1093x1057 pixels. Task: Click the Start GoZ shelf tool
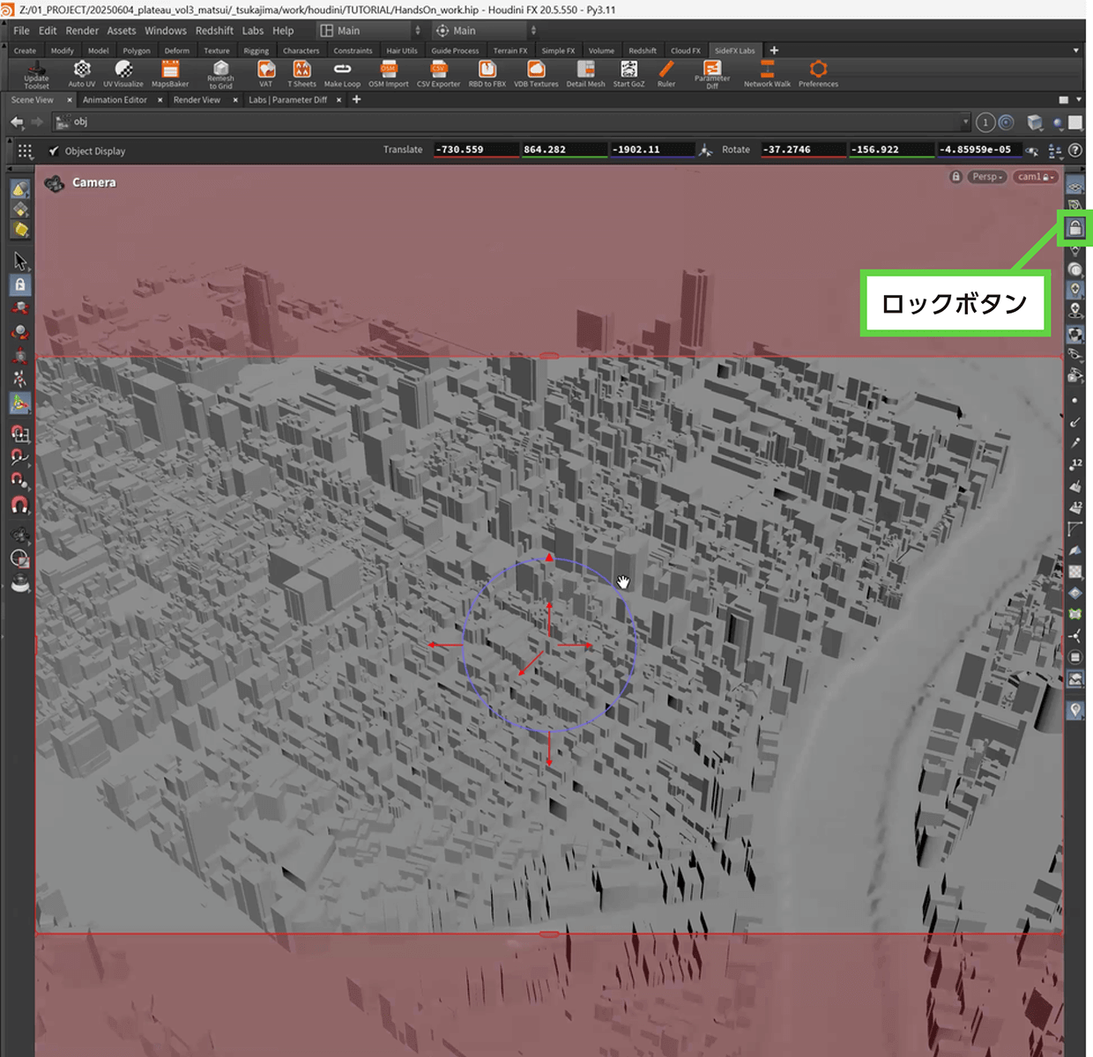pos(628,70)
